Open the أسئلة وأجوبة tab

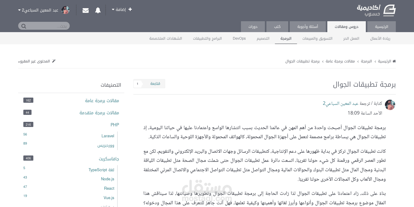308,27
